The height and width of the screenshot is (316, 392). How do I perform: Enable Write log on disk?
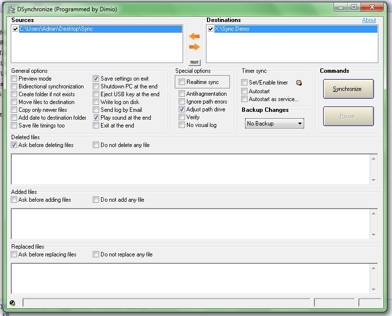point(96,102)
